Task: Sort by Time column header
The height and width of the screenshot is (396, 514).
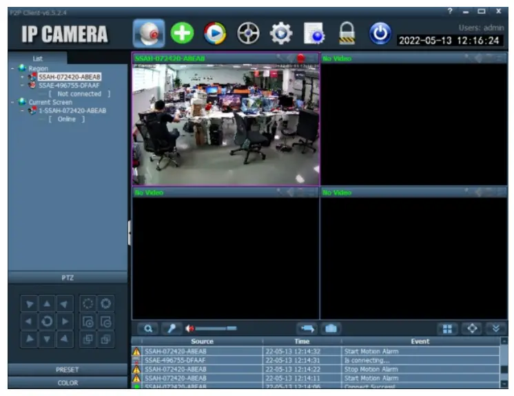Action: pyautogui.click(x=302, y=342)
